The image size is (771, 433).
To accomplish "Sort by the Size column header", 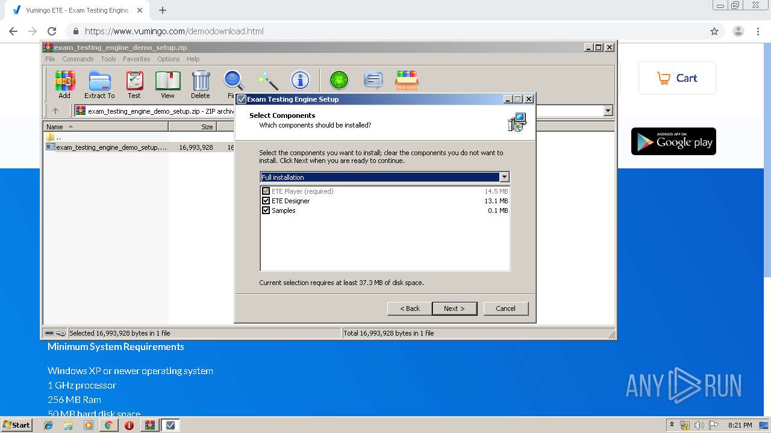I will [193, 127].
